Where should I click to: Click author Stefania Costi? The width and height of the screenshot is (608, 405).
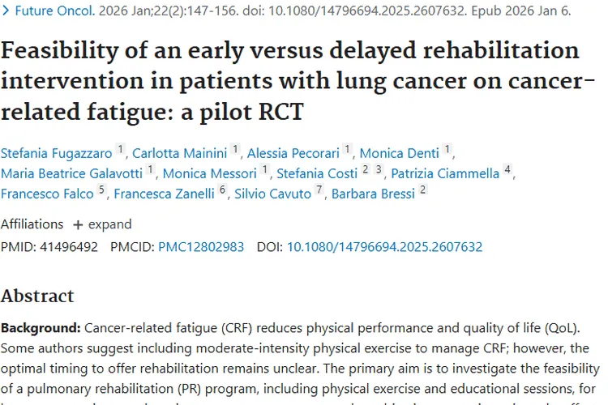317,173
